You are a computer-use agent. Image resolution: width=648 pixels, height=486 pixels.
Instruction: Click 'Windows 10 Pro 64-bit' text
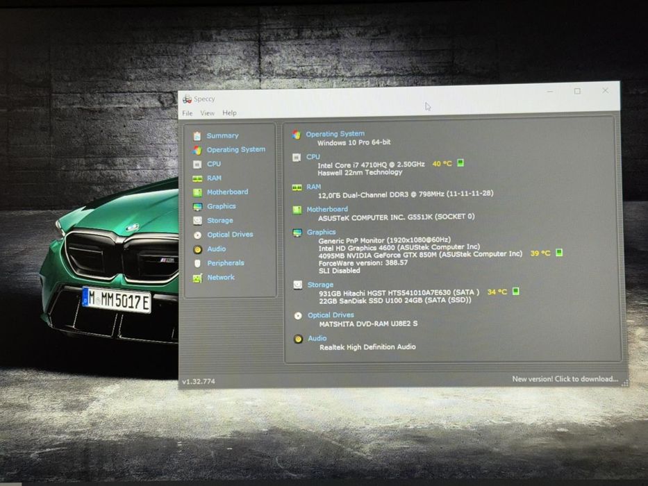[354, 142]
